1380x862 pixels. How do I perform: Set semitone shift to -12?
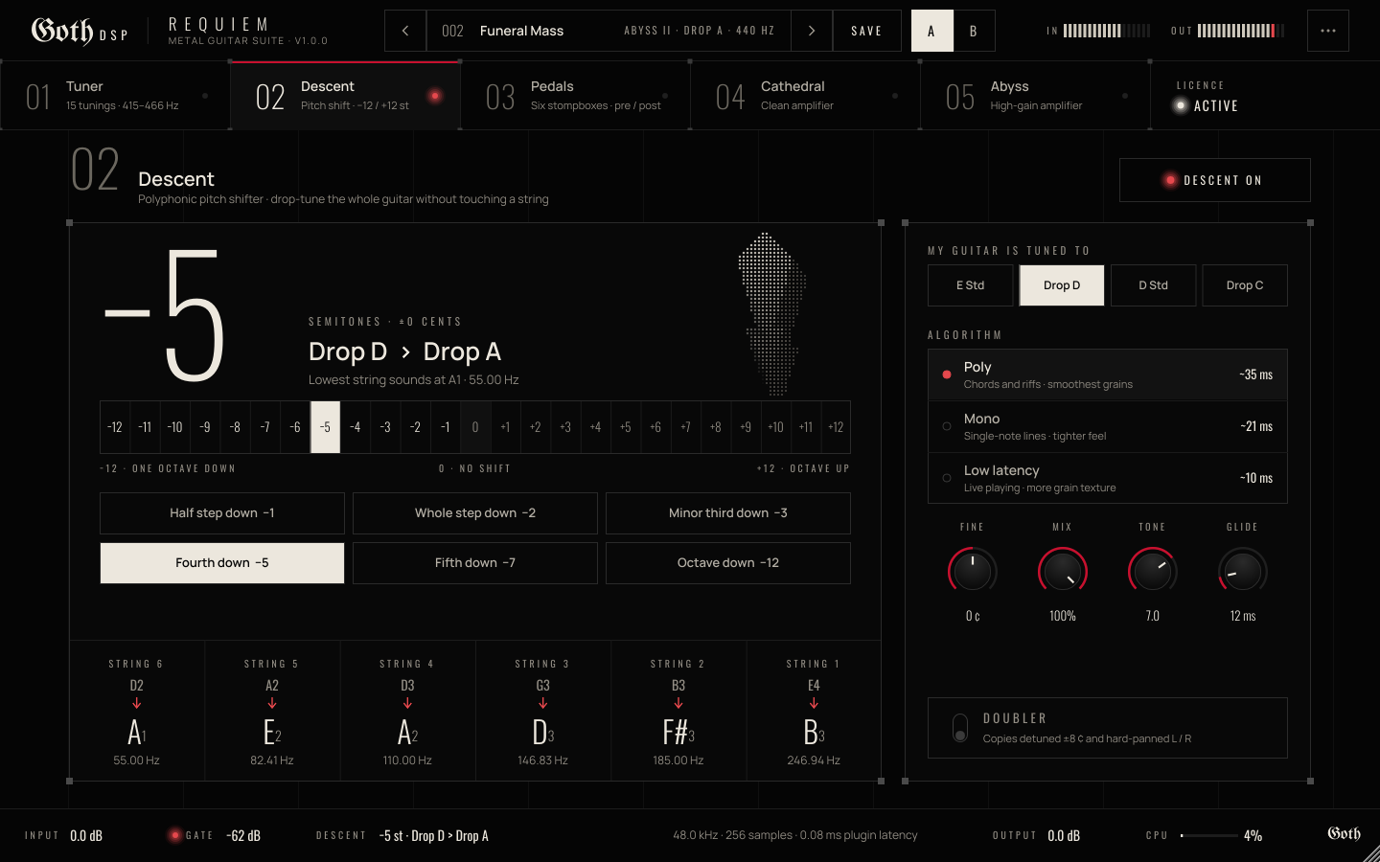pyautogui.click(x=115, y=427)
